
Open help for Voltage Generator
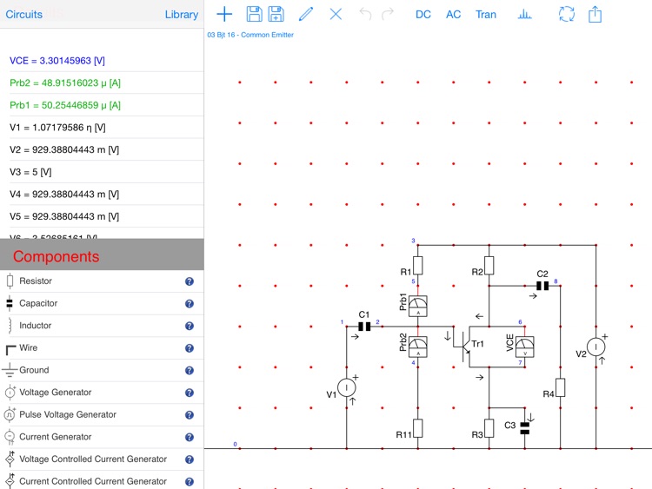click(x=190, y=393)
